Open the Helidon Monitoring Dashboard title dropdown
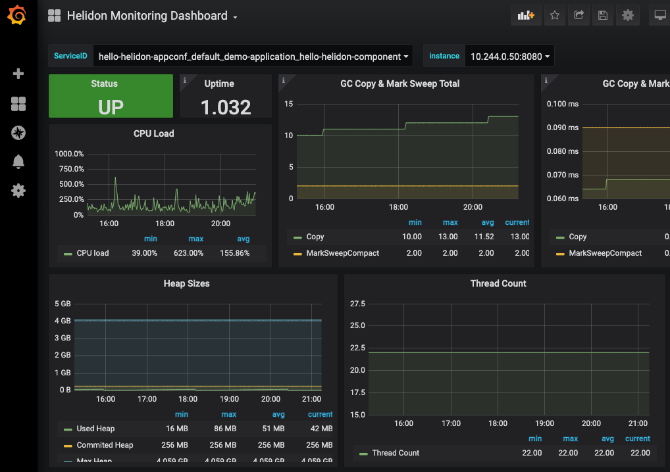The image size is (670, 472). (152, 16)
